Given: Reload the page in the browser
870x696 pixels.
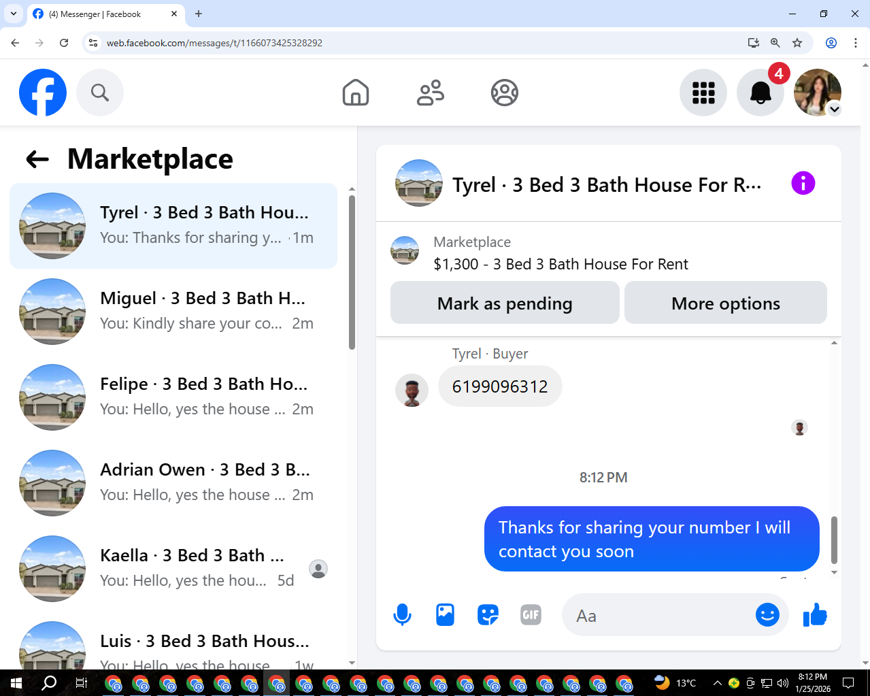Looking at the screenshot, I should click(64, 43).
